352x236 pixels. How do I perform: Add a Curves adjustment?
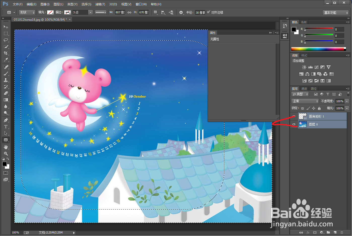click(x=316, y=67)
